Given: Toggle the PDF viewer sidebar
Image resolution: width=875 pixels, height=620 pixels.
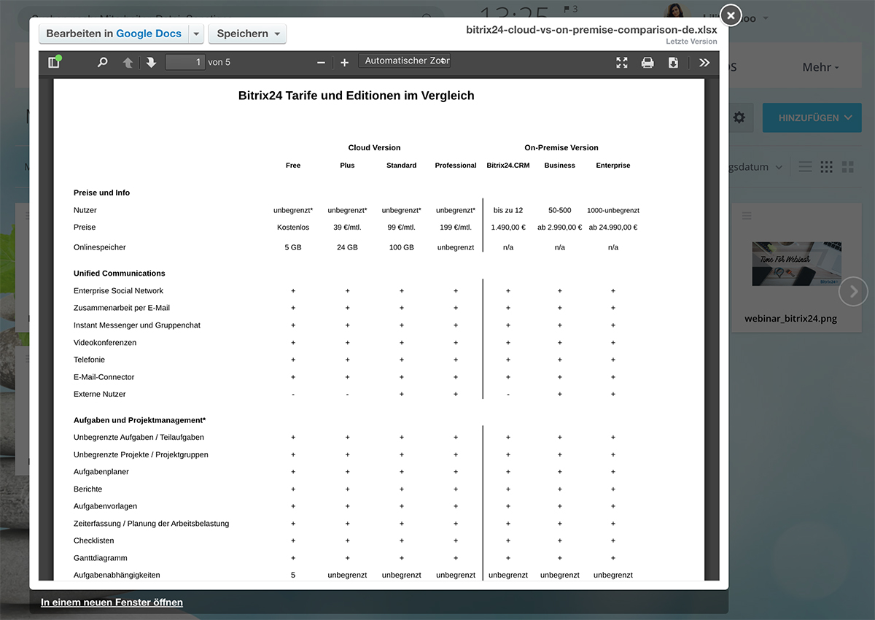Looking at the screenshot, I should tap(54, 62).
